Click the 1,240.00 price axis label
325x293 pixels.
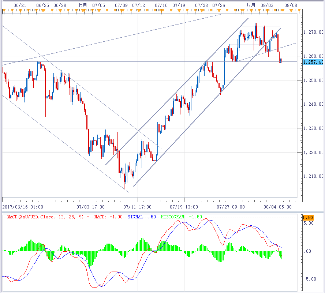pos(313,105)
